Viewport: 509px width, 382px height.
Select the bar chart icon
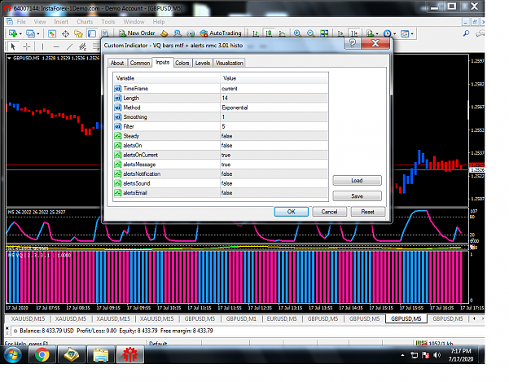click(255, 33)
